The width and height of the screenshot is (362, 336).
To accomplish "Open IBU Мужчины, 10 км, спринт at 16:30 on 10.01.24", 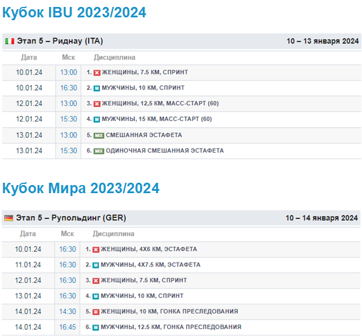I will [143, 88].
